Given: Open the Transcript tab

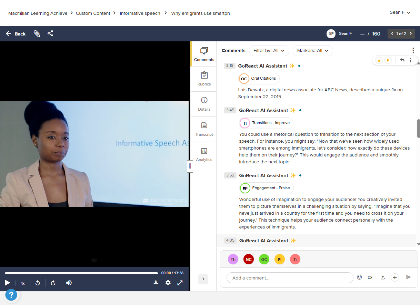Looking at the screenshot, I should [x=204, y=129].
